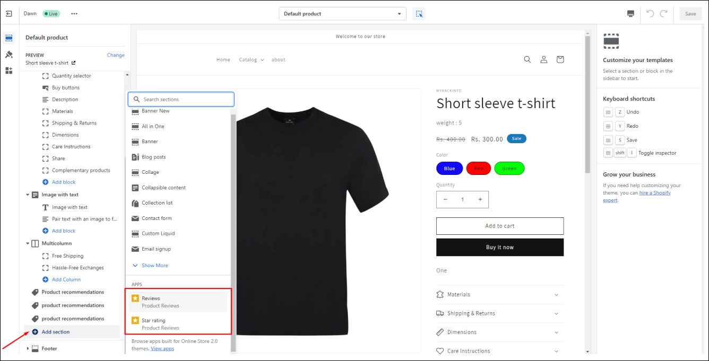The height and width of the screenshot is (361, 709).
Task: Select the Red color option
Action: tap(479, 169)
